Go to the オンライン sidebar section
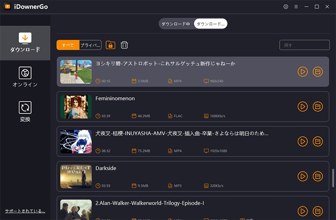 tap(25, 77)
